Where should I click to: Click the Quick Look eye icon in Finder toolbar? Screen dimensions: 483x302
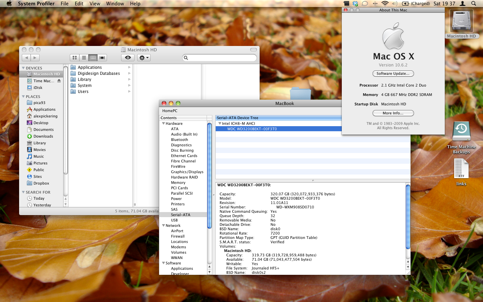click(x=128, y=58)
